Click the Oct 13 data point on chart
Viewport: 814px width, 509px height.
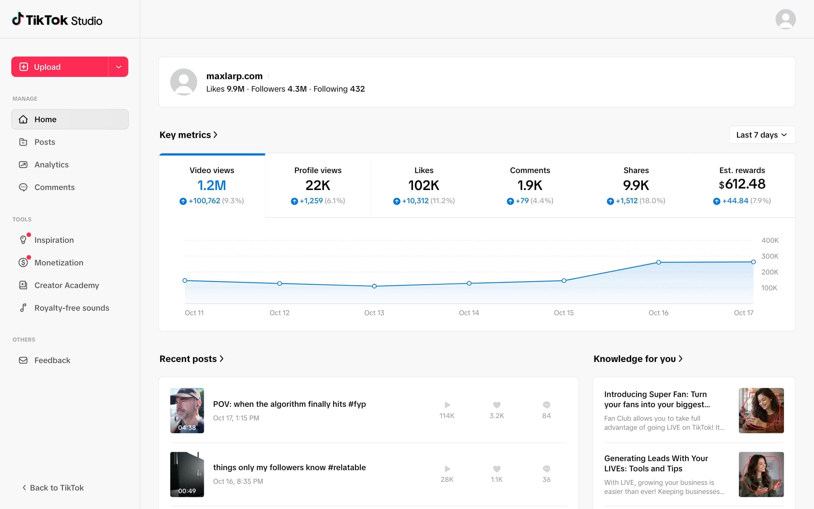pyautogui.click(x=374, y=286)
